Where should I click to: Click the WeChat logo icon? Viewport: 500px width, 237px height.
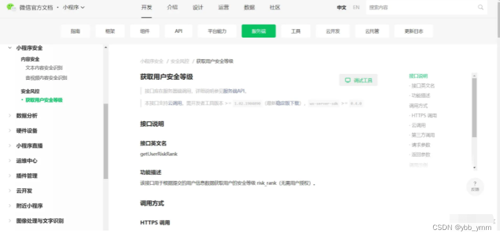tap(11, 6)
